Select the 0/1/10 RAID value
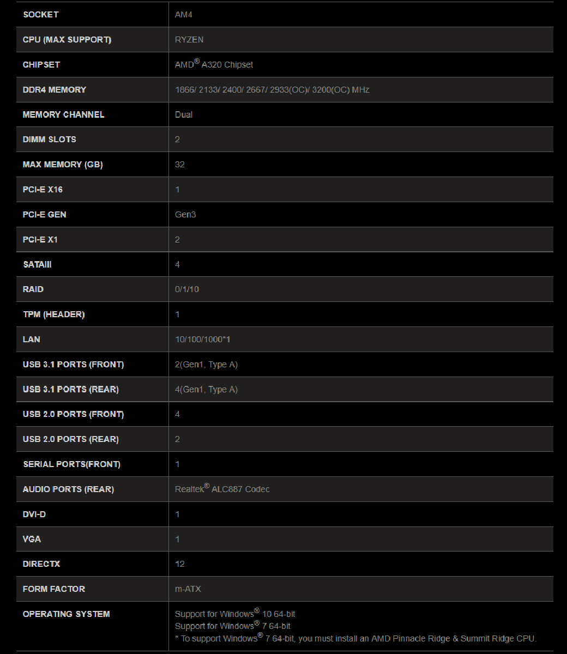Image resolution: width=567 pixels, height=654 pixels. point(187,289)
